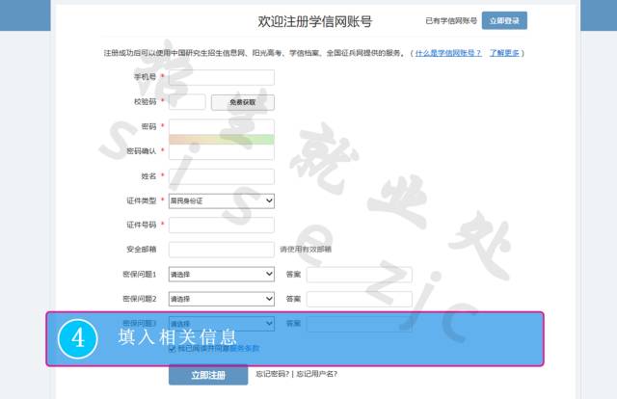Click the 欢迎注册学信网账号 heading text
The width and height of the screenshot is (617, 399).
315,21
